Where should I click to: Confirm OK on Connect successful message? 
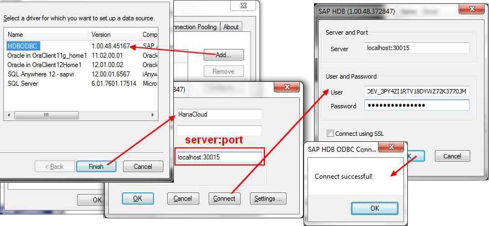pyautogui.click(x=374, y=208)
